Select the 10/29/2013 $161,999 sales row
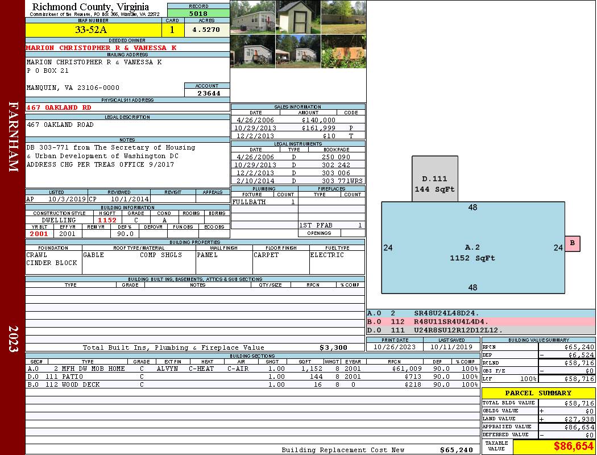 298,129
